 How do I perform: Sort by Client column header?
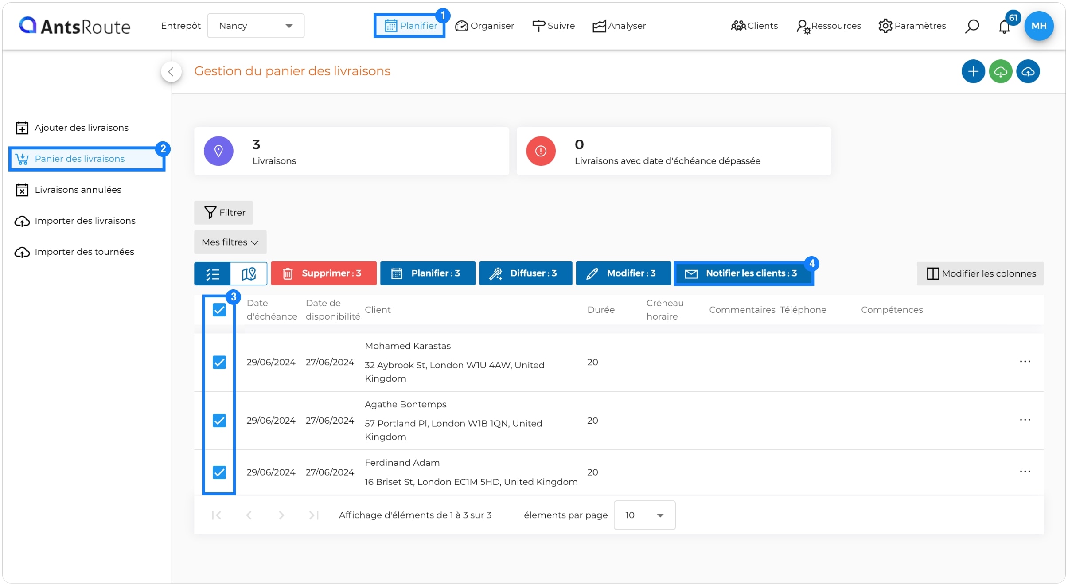[378, 310]
